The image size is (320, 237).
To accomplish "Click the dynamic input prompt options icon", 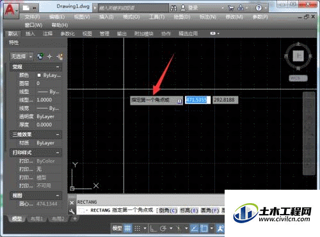I will click(x=180, y=101).
